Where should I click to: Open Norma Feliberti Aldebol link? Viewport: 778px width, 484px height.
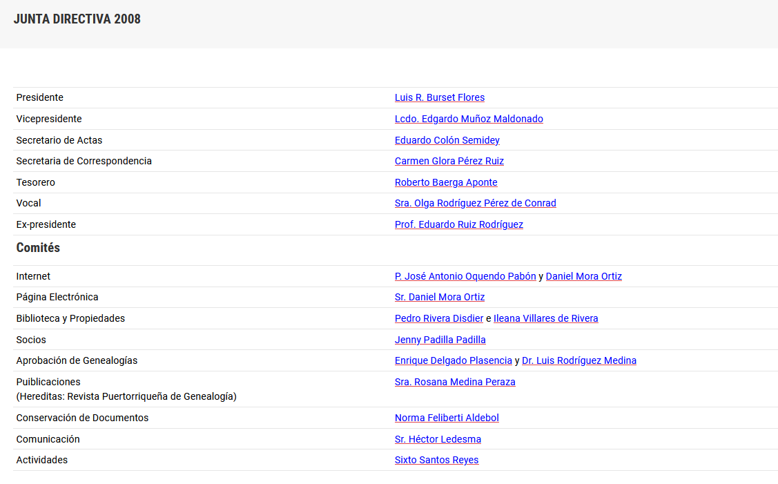[447, 418]
